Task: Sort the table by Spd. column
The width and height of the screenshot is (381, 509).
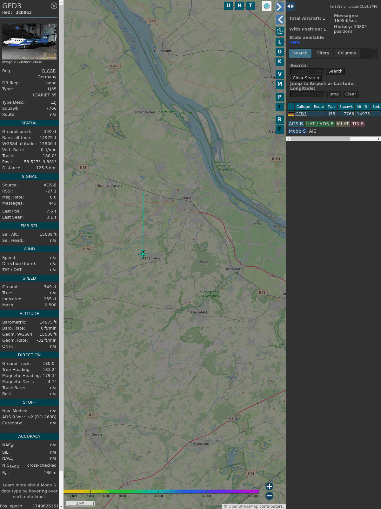Action: pyautogui.click(x=376, y=107)
